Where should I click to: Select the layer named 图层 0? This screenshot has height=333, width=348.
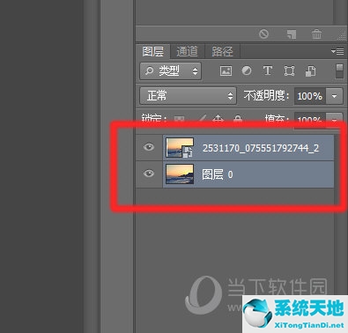click(x=248, y=174)
